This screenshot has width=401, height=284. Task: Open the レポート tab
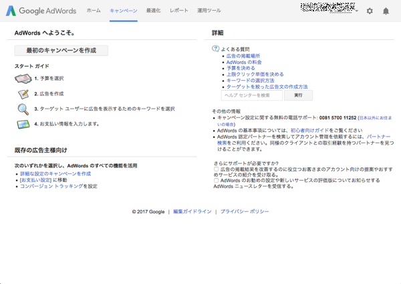pyautogui.click(x=178, y=11)
